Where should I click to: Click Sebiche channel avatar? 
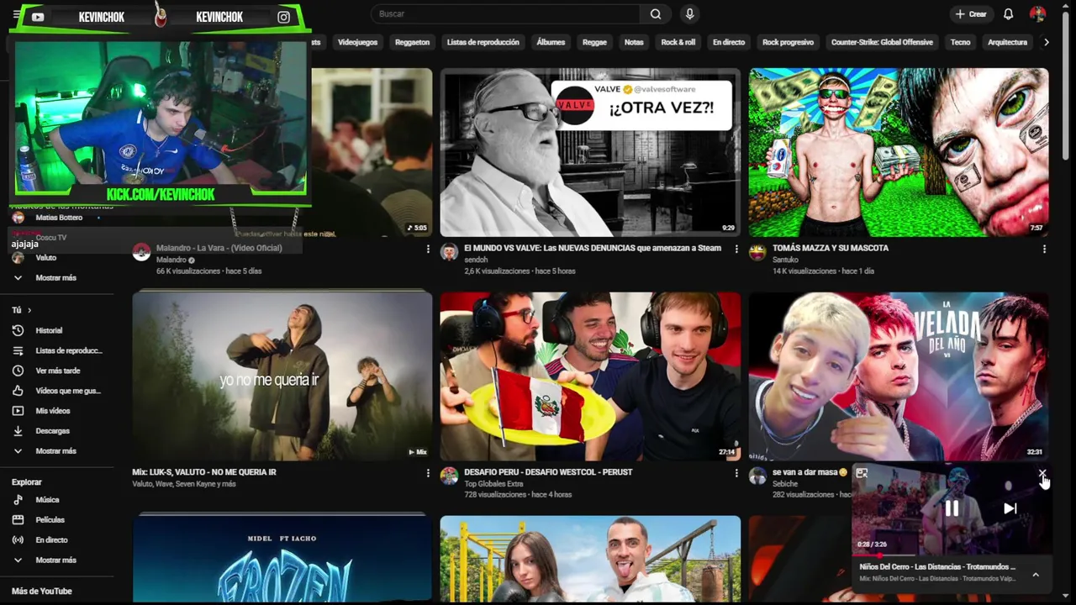click(757, 476)
